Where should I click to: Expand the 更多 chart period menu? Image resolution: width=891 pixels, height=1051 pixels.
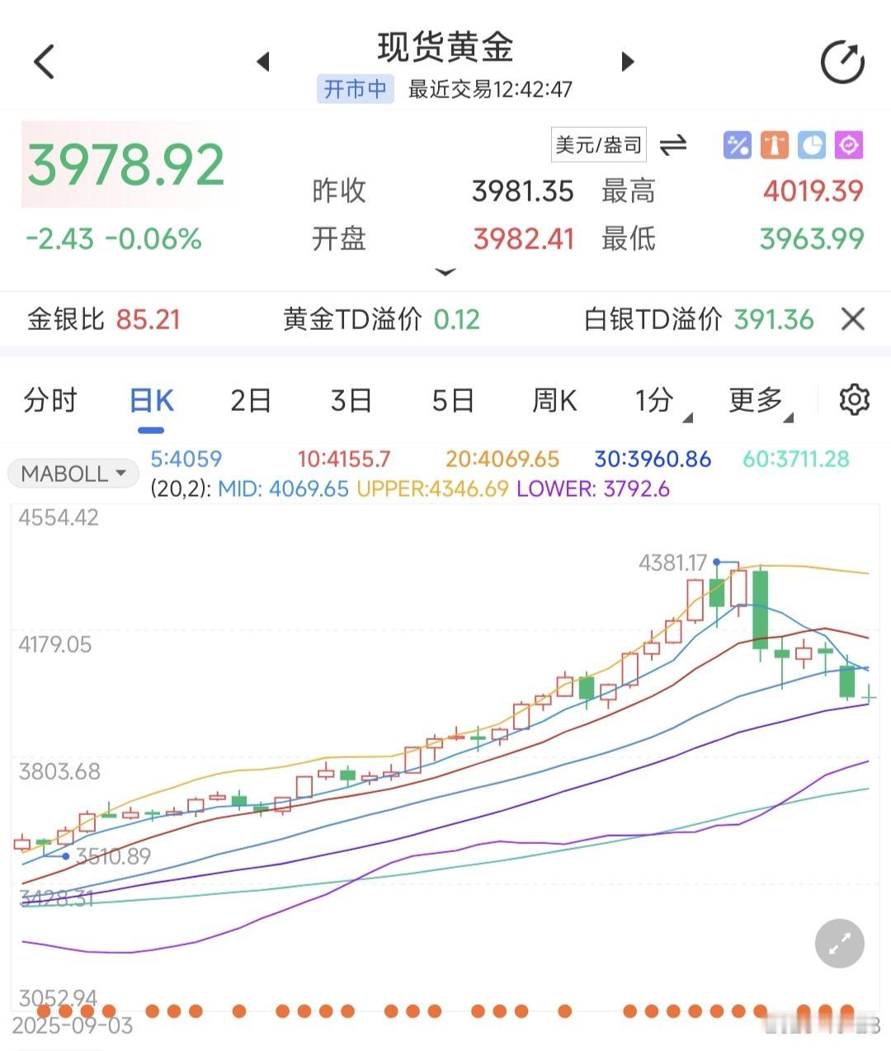point(755,399)
